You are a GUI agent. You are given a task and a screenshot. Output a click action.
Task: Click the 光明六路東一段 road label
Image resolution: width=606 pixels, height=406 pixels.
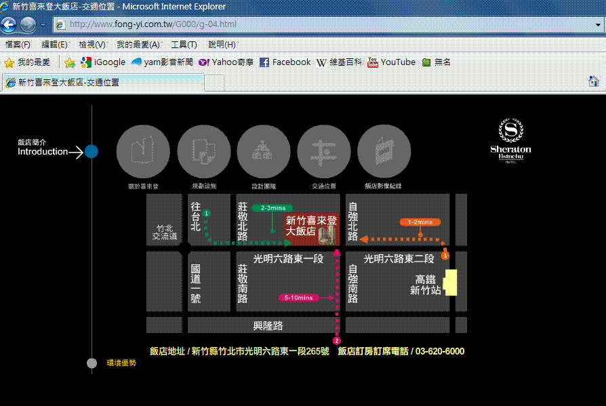pyautogui.click(x=288, y=259)
